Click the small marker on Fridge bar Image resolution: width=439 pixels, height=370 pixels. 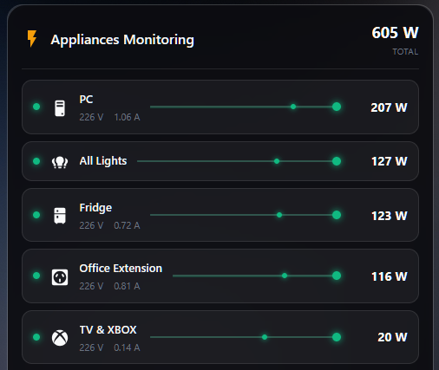coord(279,215)
